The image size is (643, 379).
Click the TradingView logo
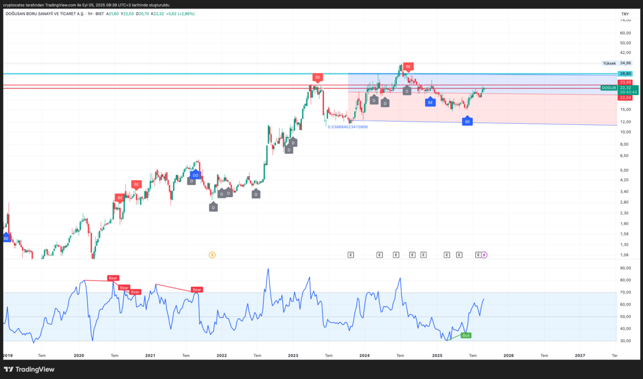click(x=28, y=369)
